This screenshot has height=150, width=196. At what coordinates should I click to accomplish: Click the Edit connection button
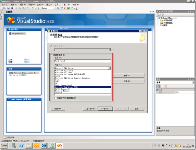129,76
